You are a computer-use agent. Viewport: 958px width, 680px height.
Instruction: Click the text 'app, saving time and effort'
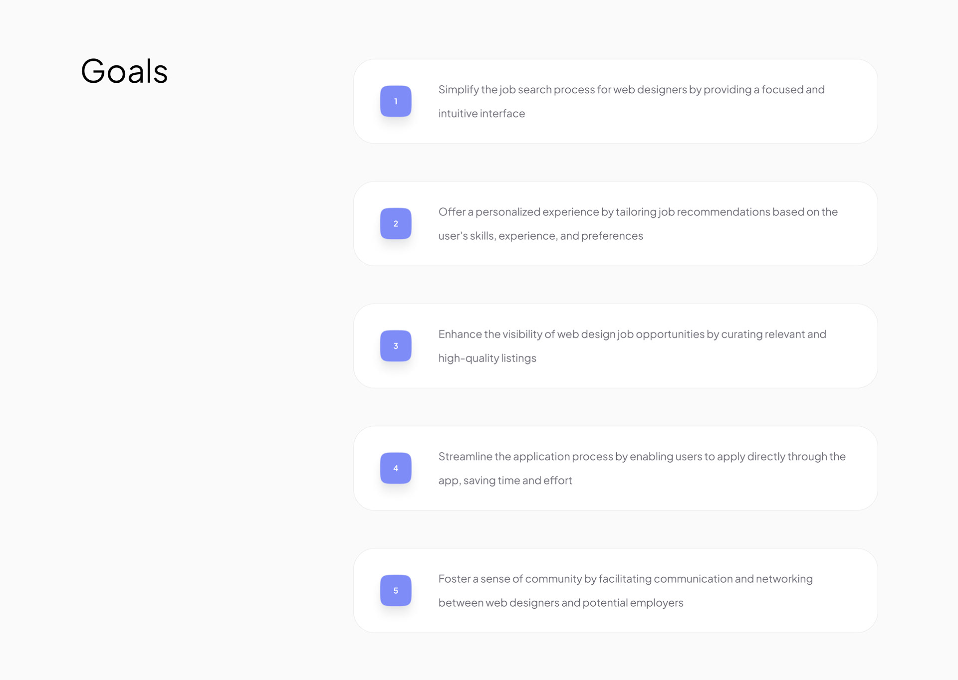click(x=505, y=481)
